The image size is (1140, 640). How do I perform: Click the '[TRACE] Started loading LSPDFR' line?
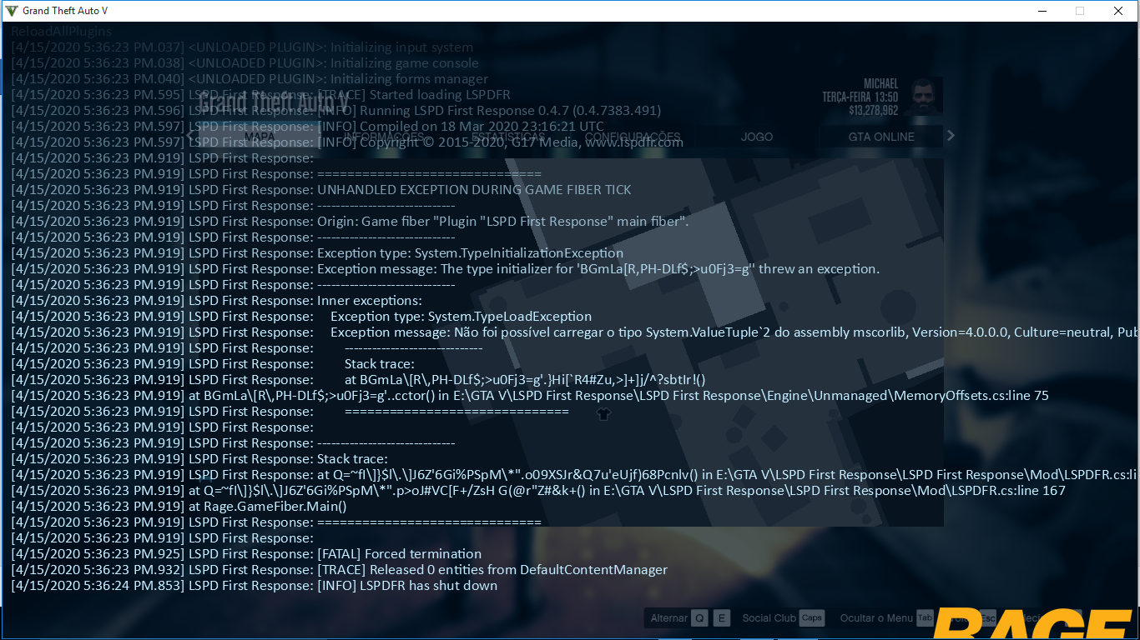260,95
